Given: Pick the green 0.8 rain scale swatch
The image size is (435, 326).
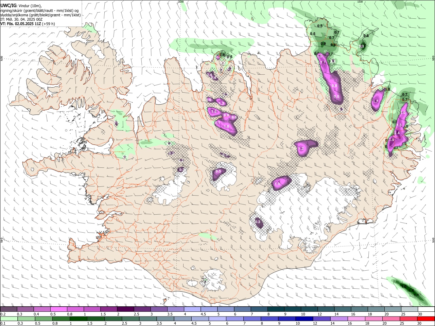Looking at the screenshot, I should [x=61, y=319].
